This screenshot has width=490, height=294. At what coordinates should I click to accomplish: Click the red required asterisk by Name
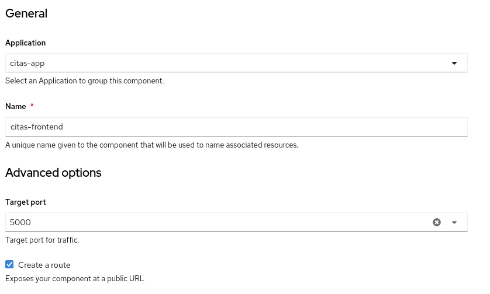click(32, 106)
